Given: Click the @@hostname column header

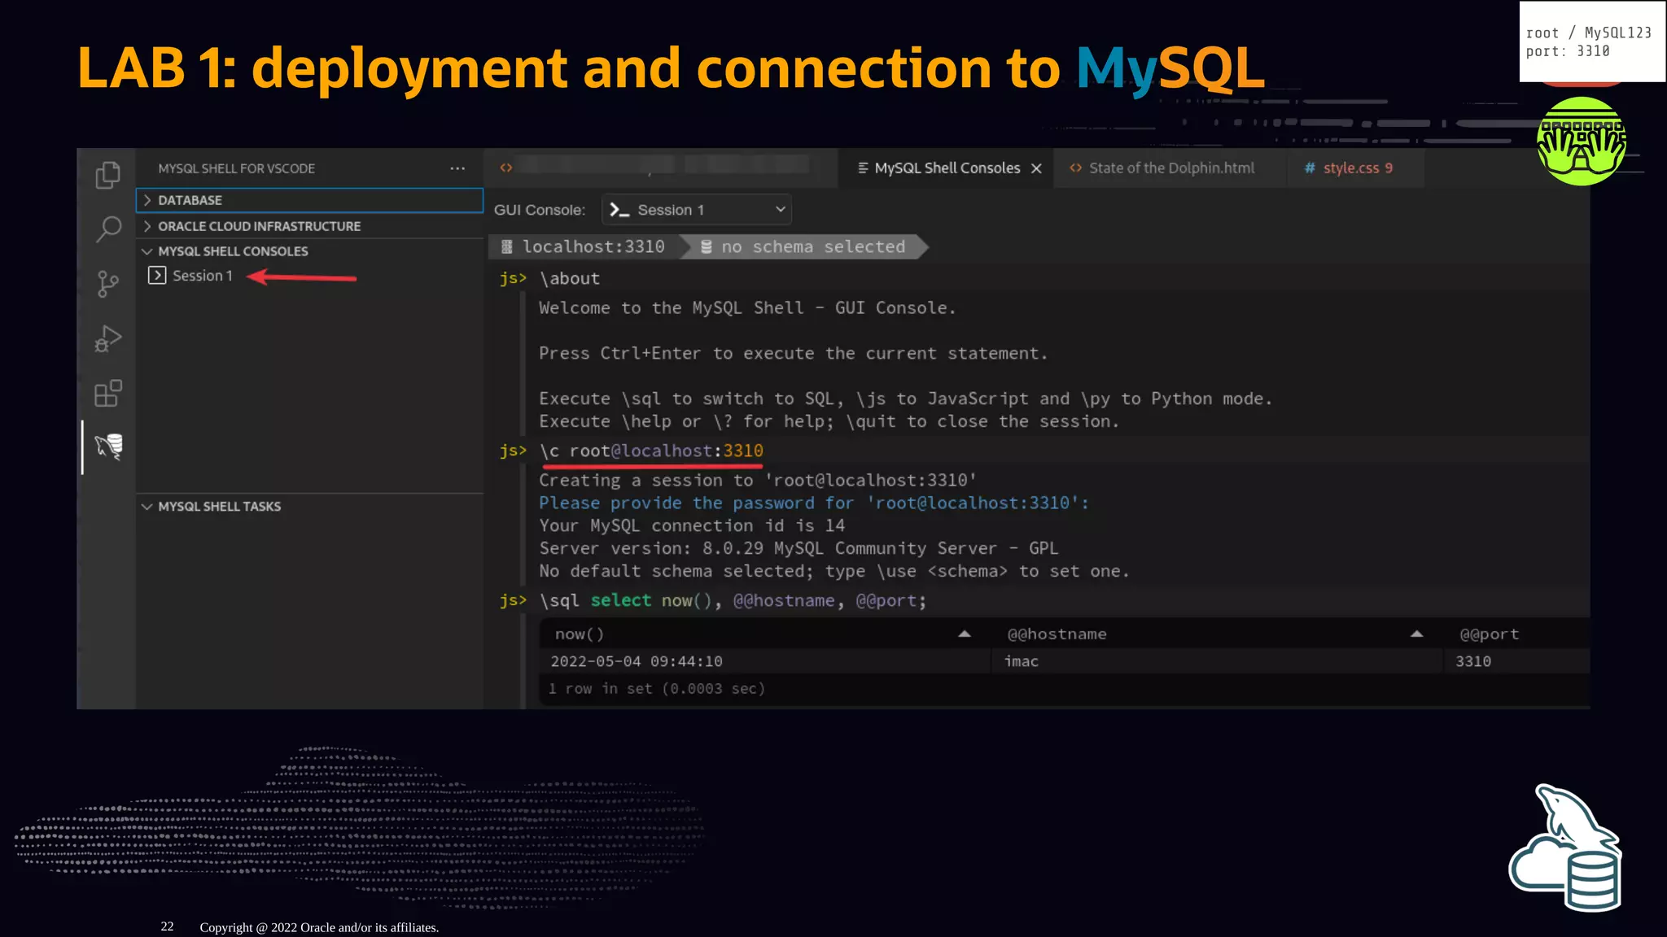Looking at the screenshot, I should [1217, 634].
